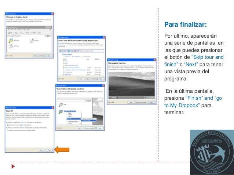
Task: Choose Sharing and Security in the context menu
Action: [74, 121]
